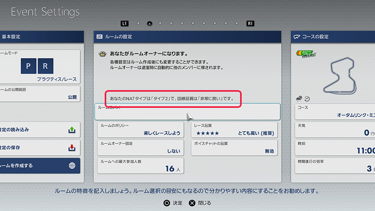Click the ルームコメント text field

point(187,111)
